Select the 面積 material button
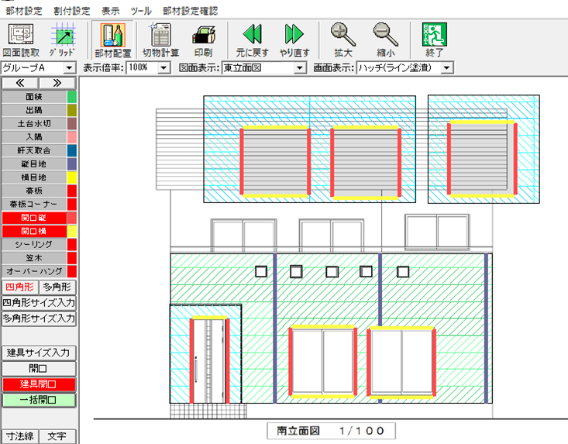Image resolution: width=568 pixels, height=444 pixels. point(34,97)
